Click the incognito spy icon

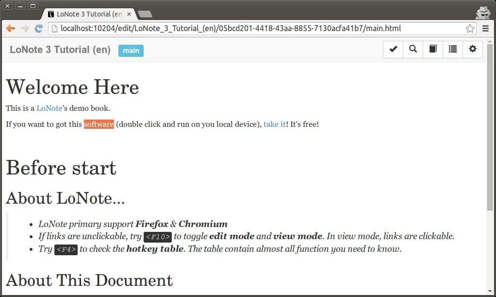tap(483, 13)
